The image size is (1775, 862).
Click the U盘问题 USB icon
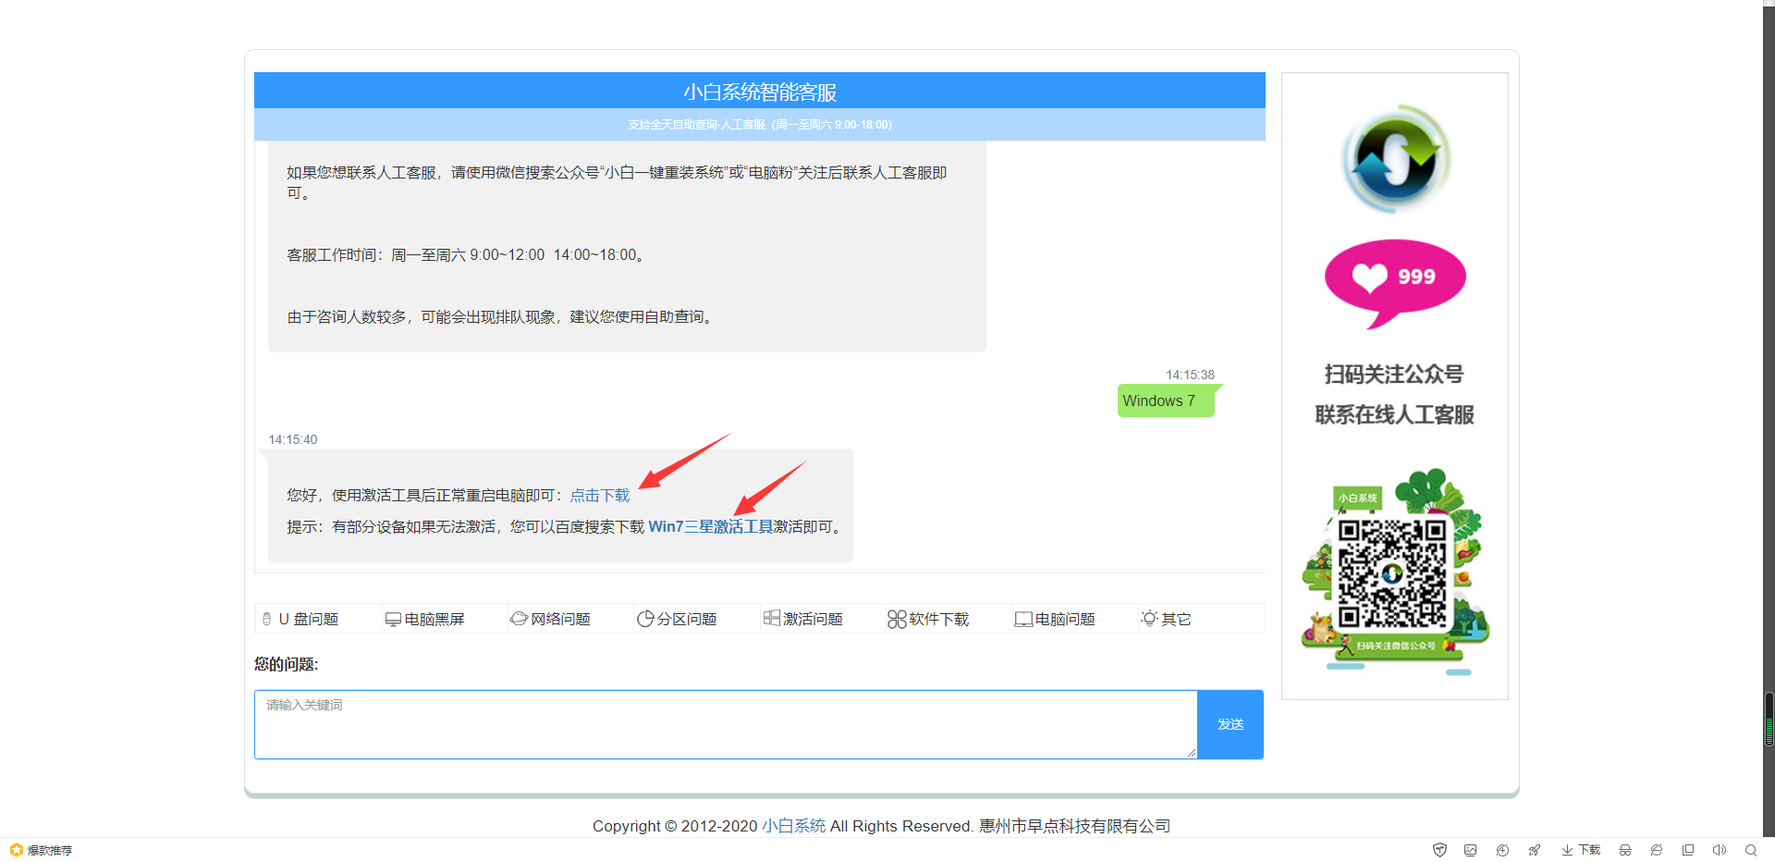pyautogui.click(x=267, y=619)
